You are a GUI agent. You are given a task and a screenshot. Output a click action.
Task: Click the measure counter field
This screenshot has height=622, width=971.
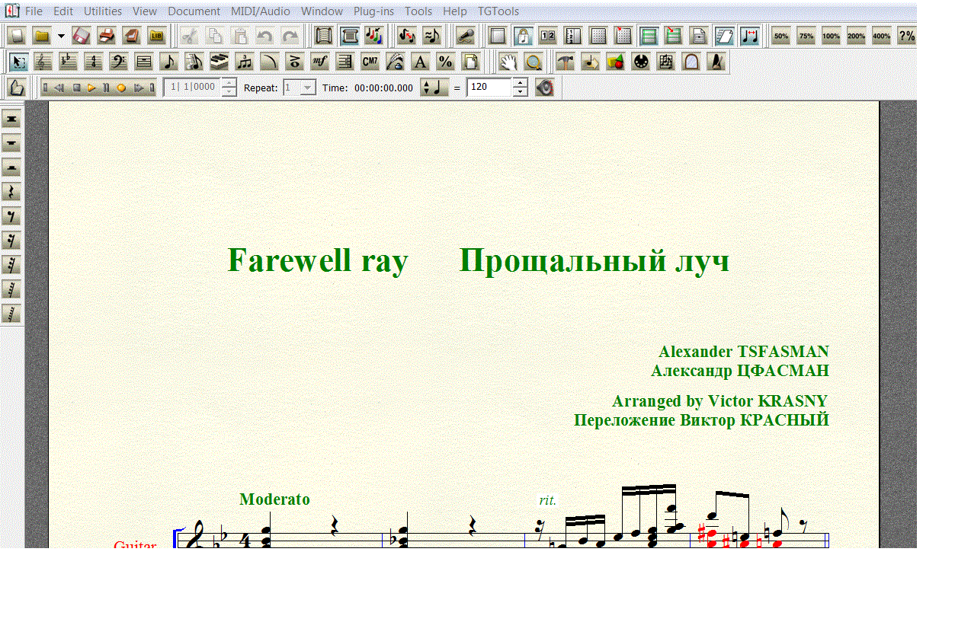tap(192, 88)
